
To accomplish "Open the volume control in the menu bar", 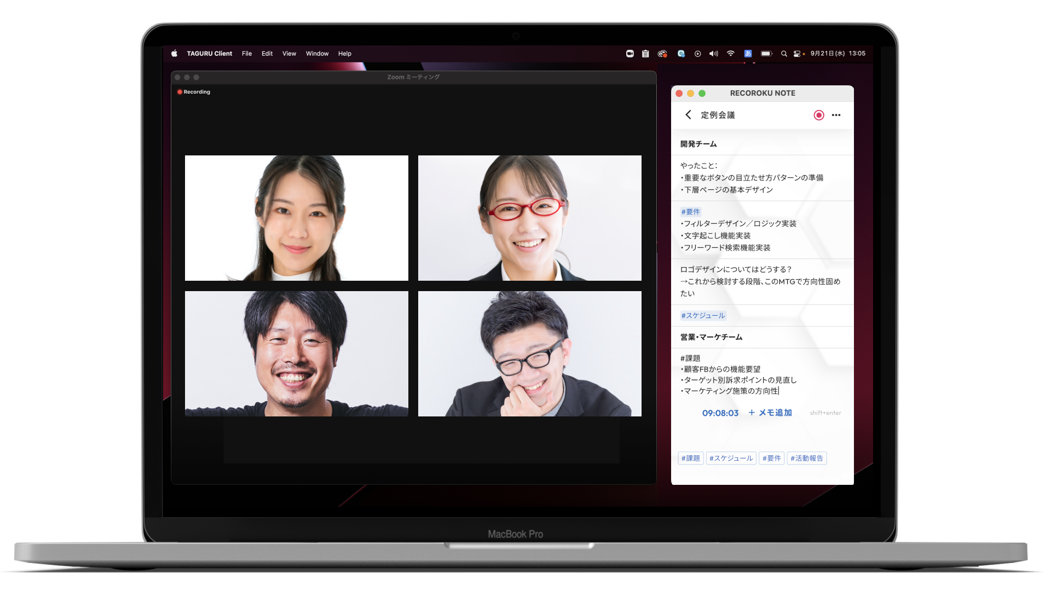I will [713, 53].
